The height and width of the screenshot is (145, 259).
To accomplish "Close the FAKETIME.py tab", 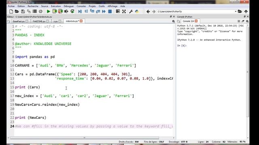I will 48,21.
